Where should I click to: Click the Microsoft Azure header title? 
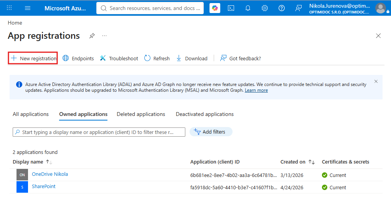pos(65,8)
